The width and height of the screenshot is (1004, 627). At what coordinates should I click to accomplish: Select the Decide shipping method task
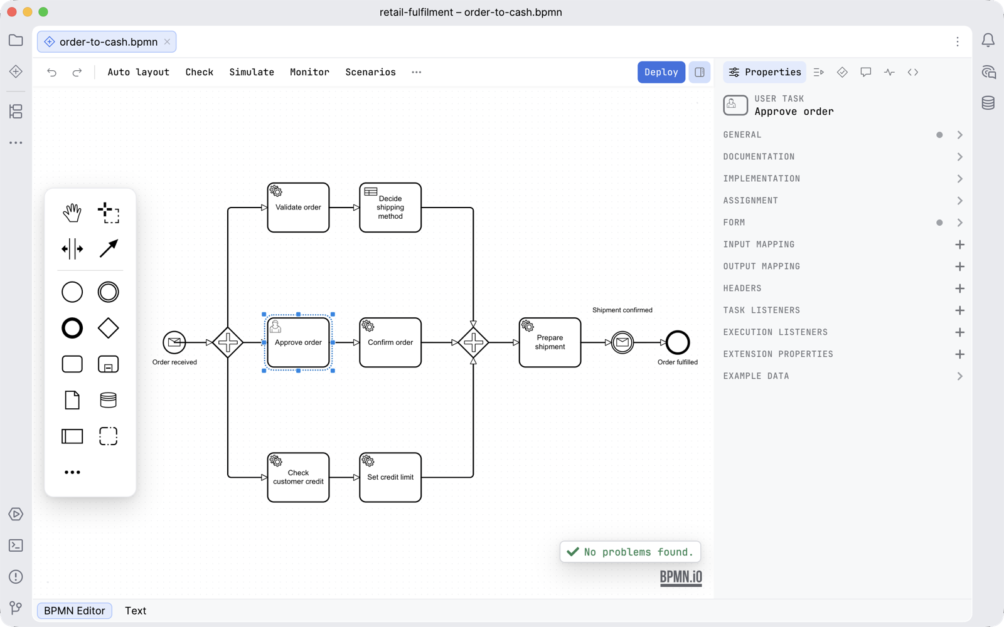[x=390, y=208]
